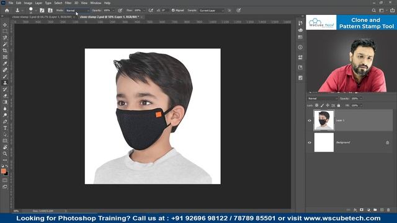Viewport: 397px width, 223px height.
Task: Add layer style fx icon
Action: pyautogui.click(x=355, y=210)
